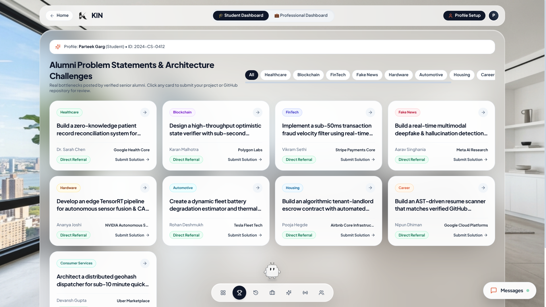Image resolution: width=546 pixels, height=307 pixels.
Task: Filter challenges by FinTech chip
Action: point(338,75)
